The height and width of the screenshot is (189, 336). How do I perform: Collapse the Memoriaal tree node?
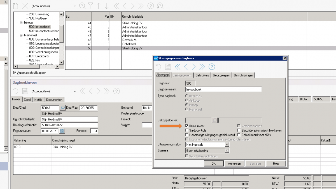21,35
